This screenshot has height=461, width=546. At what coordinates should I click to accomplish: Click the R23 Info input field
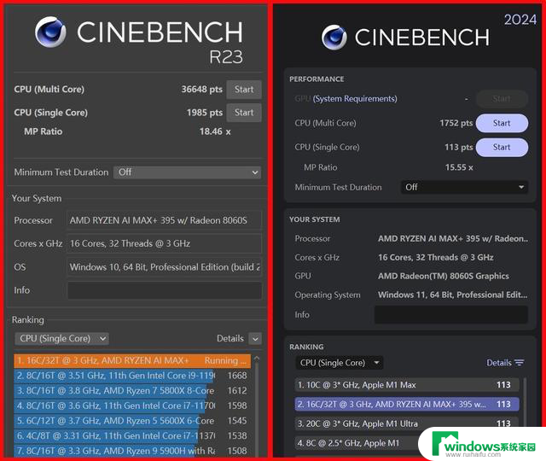[x=164, y=290]
